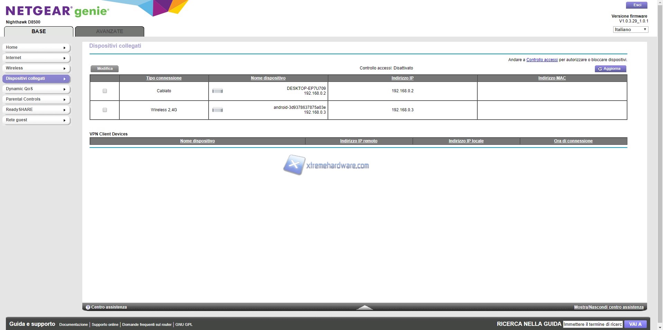Viewport: 663px width, 330px height.
Task: Open the Parental Controls menu item
Action: [x=36, y=100]
